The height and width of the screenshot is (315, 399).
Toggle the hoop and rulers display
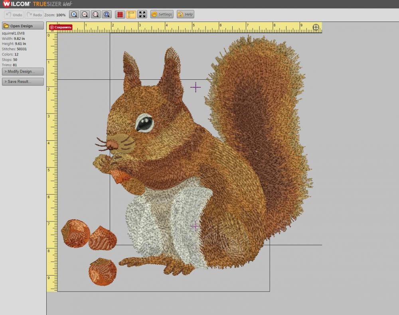click(x=131, y=14)
